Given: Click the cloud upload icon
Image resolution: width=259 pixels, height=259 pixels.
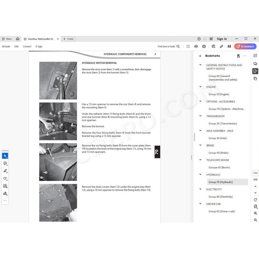Looking at the screenshot, I should pyautogui.click(x=196, y=46).
